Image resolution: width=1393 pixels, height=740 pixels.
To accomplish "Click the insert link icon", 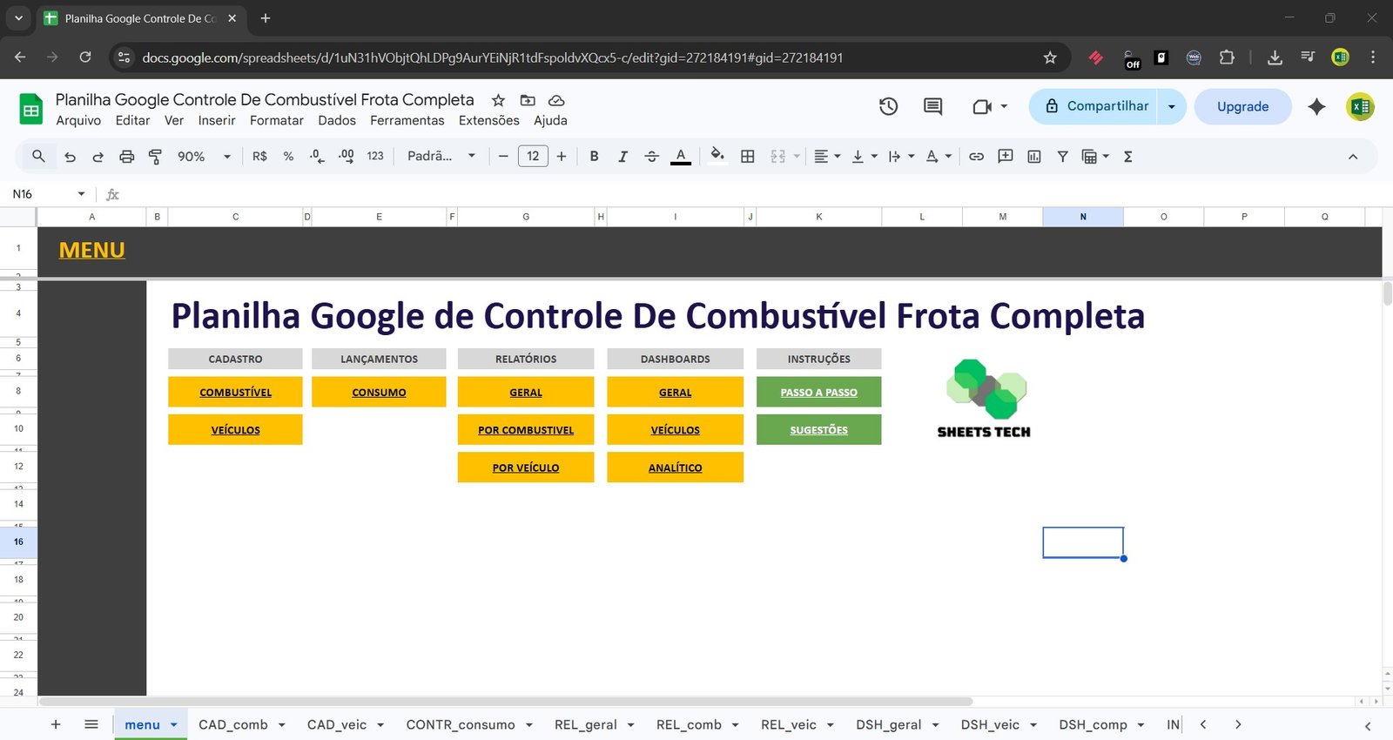I will [x=976, y=157].
